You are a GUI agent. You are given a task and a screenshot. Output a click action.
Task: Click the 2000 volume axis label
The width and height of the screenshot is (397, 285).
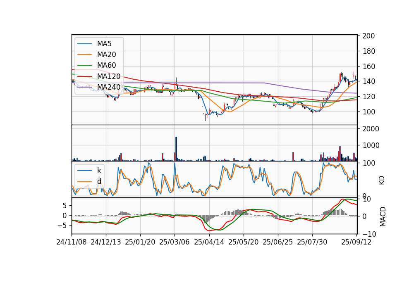(371, 129)
